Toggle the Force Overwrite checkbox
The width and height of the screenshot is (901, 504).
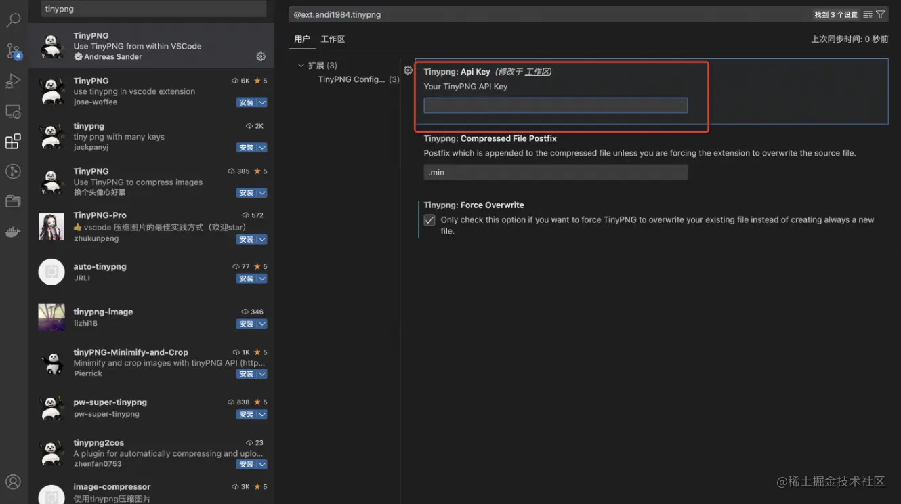(x=429, y=220)
